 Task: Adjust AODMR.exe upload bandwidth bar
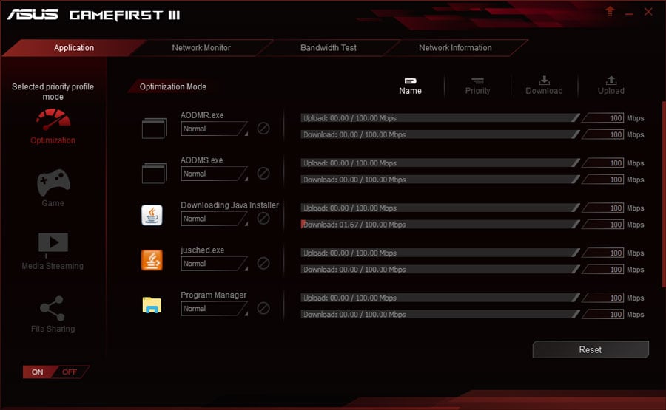point(440,118)
